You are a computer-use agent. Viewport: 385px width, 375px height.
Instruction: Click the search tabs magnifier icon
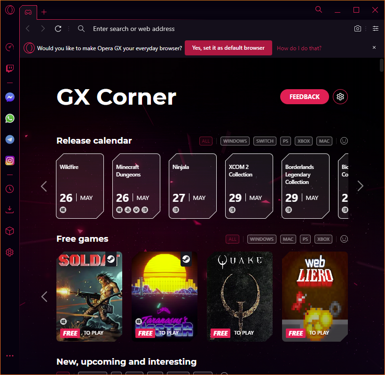point(319,9)
